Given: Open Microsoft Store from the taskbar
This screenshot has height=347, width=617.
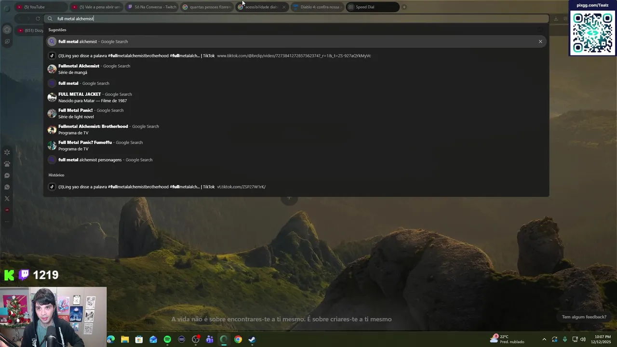Looking at the screenshot, I should click(139, 339).
